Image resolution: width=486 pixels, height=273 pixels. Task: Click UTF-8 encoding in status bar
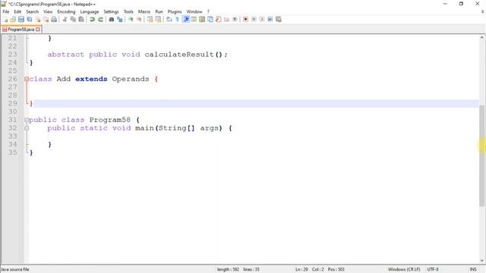click(433, 269)
